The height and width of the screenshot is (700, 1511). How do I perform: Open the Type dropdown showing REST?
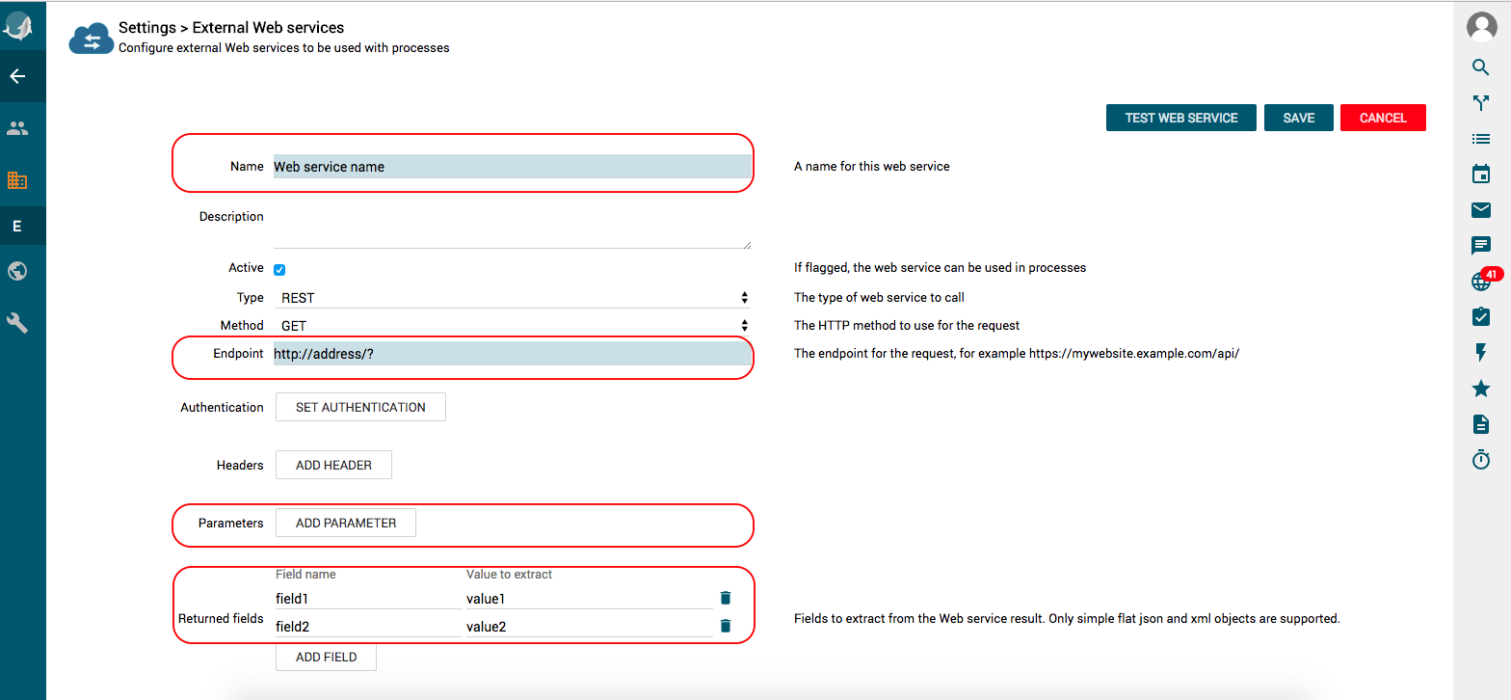coord(512,298)
